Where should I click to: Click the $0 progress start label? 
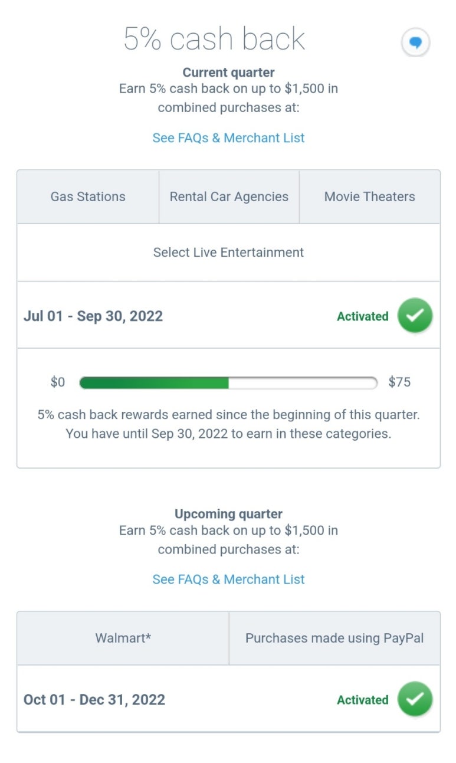point(58,382)
